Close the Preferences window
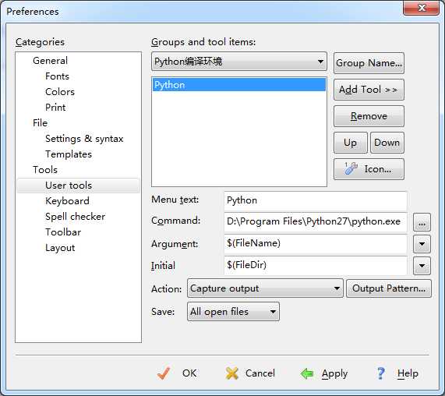445x396 pixels. tap(422, 8)
